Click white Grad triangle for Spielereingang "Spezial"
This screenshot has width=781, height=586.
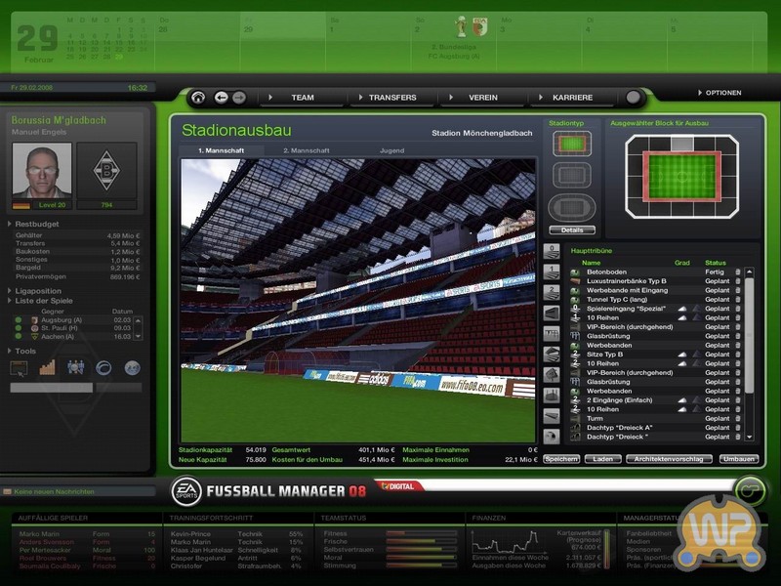click(682, 309)
